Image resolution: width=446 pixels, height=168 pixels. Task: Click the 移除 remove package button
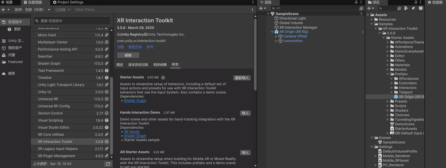(x=128, y=55)
